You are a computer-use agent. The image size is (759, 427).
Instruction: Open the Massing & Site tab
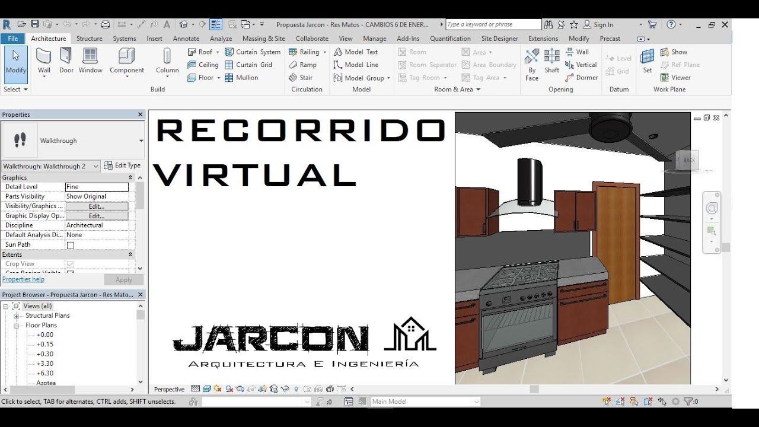264,39
